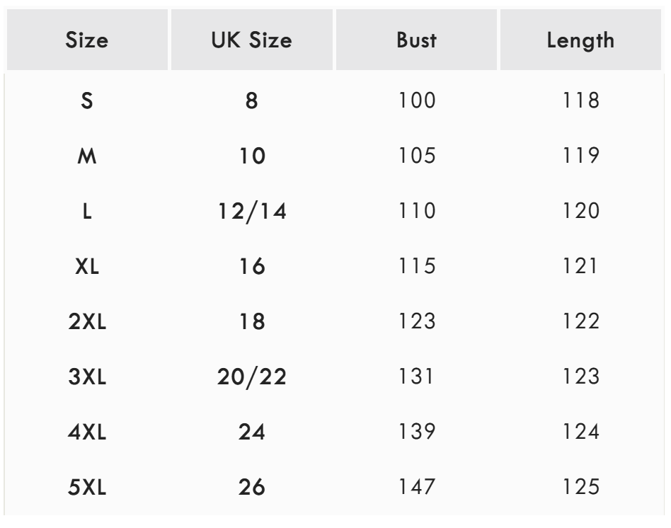Image resolution: width=671 pixels, height=528 pixels.
Task: Click UK size 12/14 cell
Action: 252,212
